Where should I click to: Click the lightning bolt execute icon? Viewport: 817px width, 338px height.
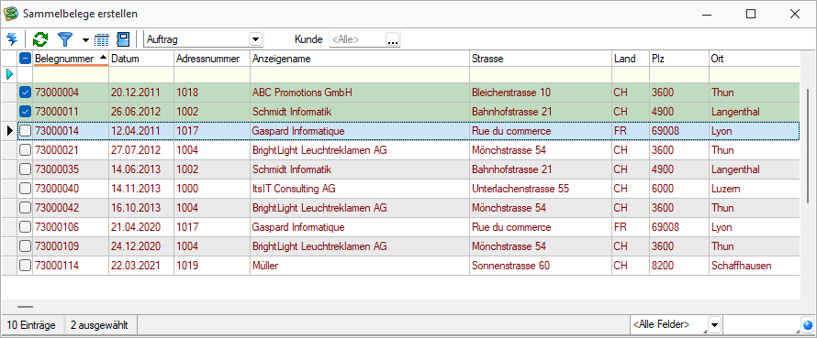click(x=11, y=39)
